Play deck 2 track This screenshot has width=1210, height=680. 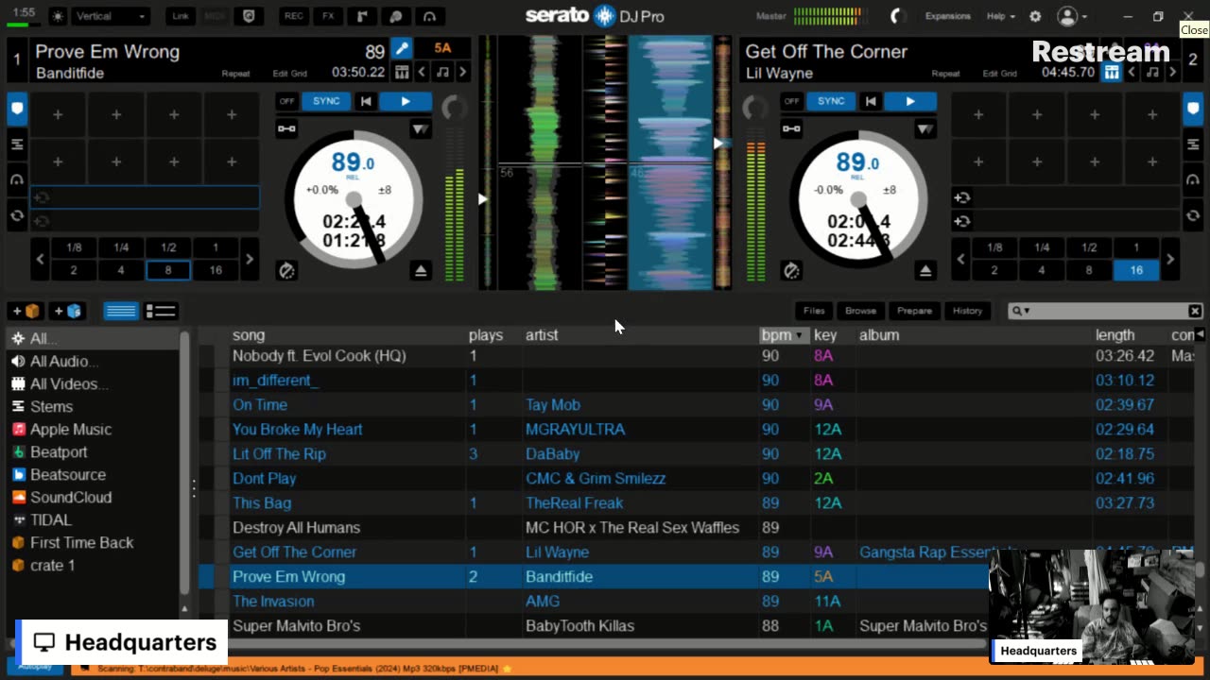tap(910, 101)
